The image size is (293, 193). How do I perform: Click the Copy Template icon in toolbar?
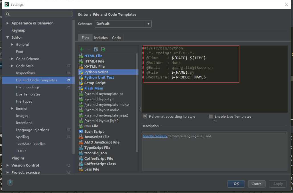[x=96, y=49]
